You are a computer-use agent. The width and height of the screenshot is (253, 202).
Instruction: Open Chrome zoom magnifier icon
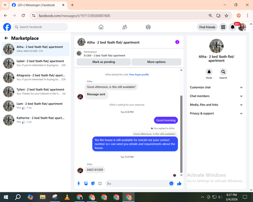pyautogui.click(x=210, y=16)
